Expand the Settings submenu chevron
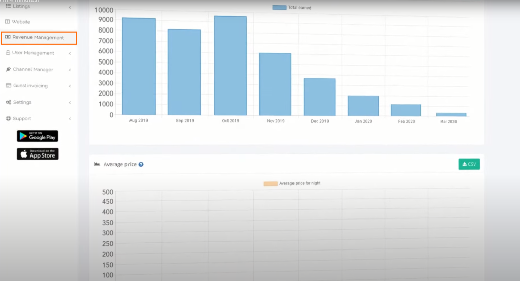520x281 pixels. pyautogui.click(x=70, y=103)
